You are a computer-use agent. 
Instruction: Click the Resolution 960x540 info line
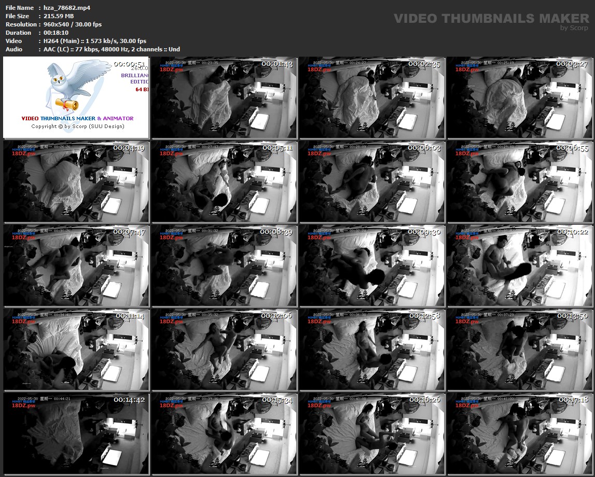73,24
